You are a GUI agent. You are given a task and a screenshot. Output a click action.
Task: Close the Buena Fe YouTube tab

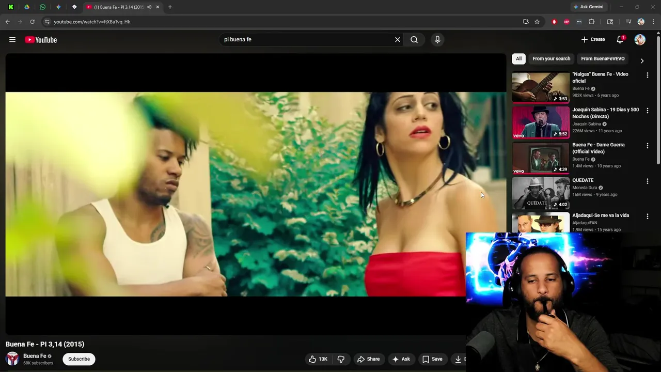pyautogui.click(x=158, y=7)
